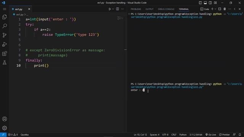The image size is (244, 137).
Task: Select language mode Python in status bar
Action: pyautogui.click(x=183, y=135)
